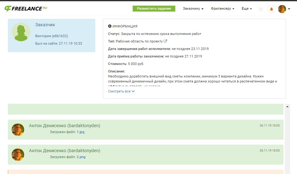The height and width of the screenshot is (174, 297).
Task: Click Антон Денисенко name above 2.png
Action: coord(65,151)
